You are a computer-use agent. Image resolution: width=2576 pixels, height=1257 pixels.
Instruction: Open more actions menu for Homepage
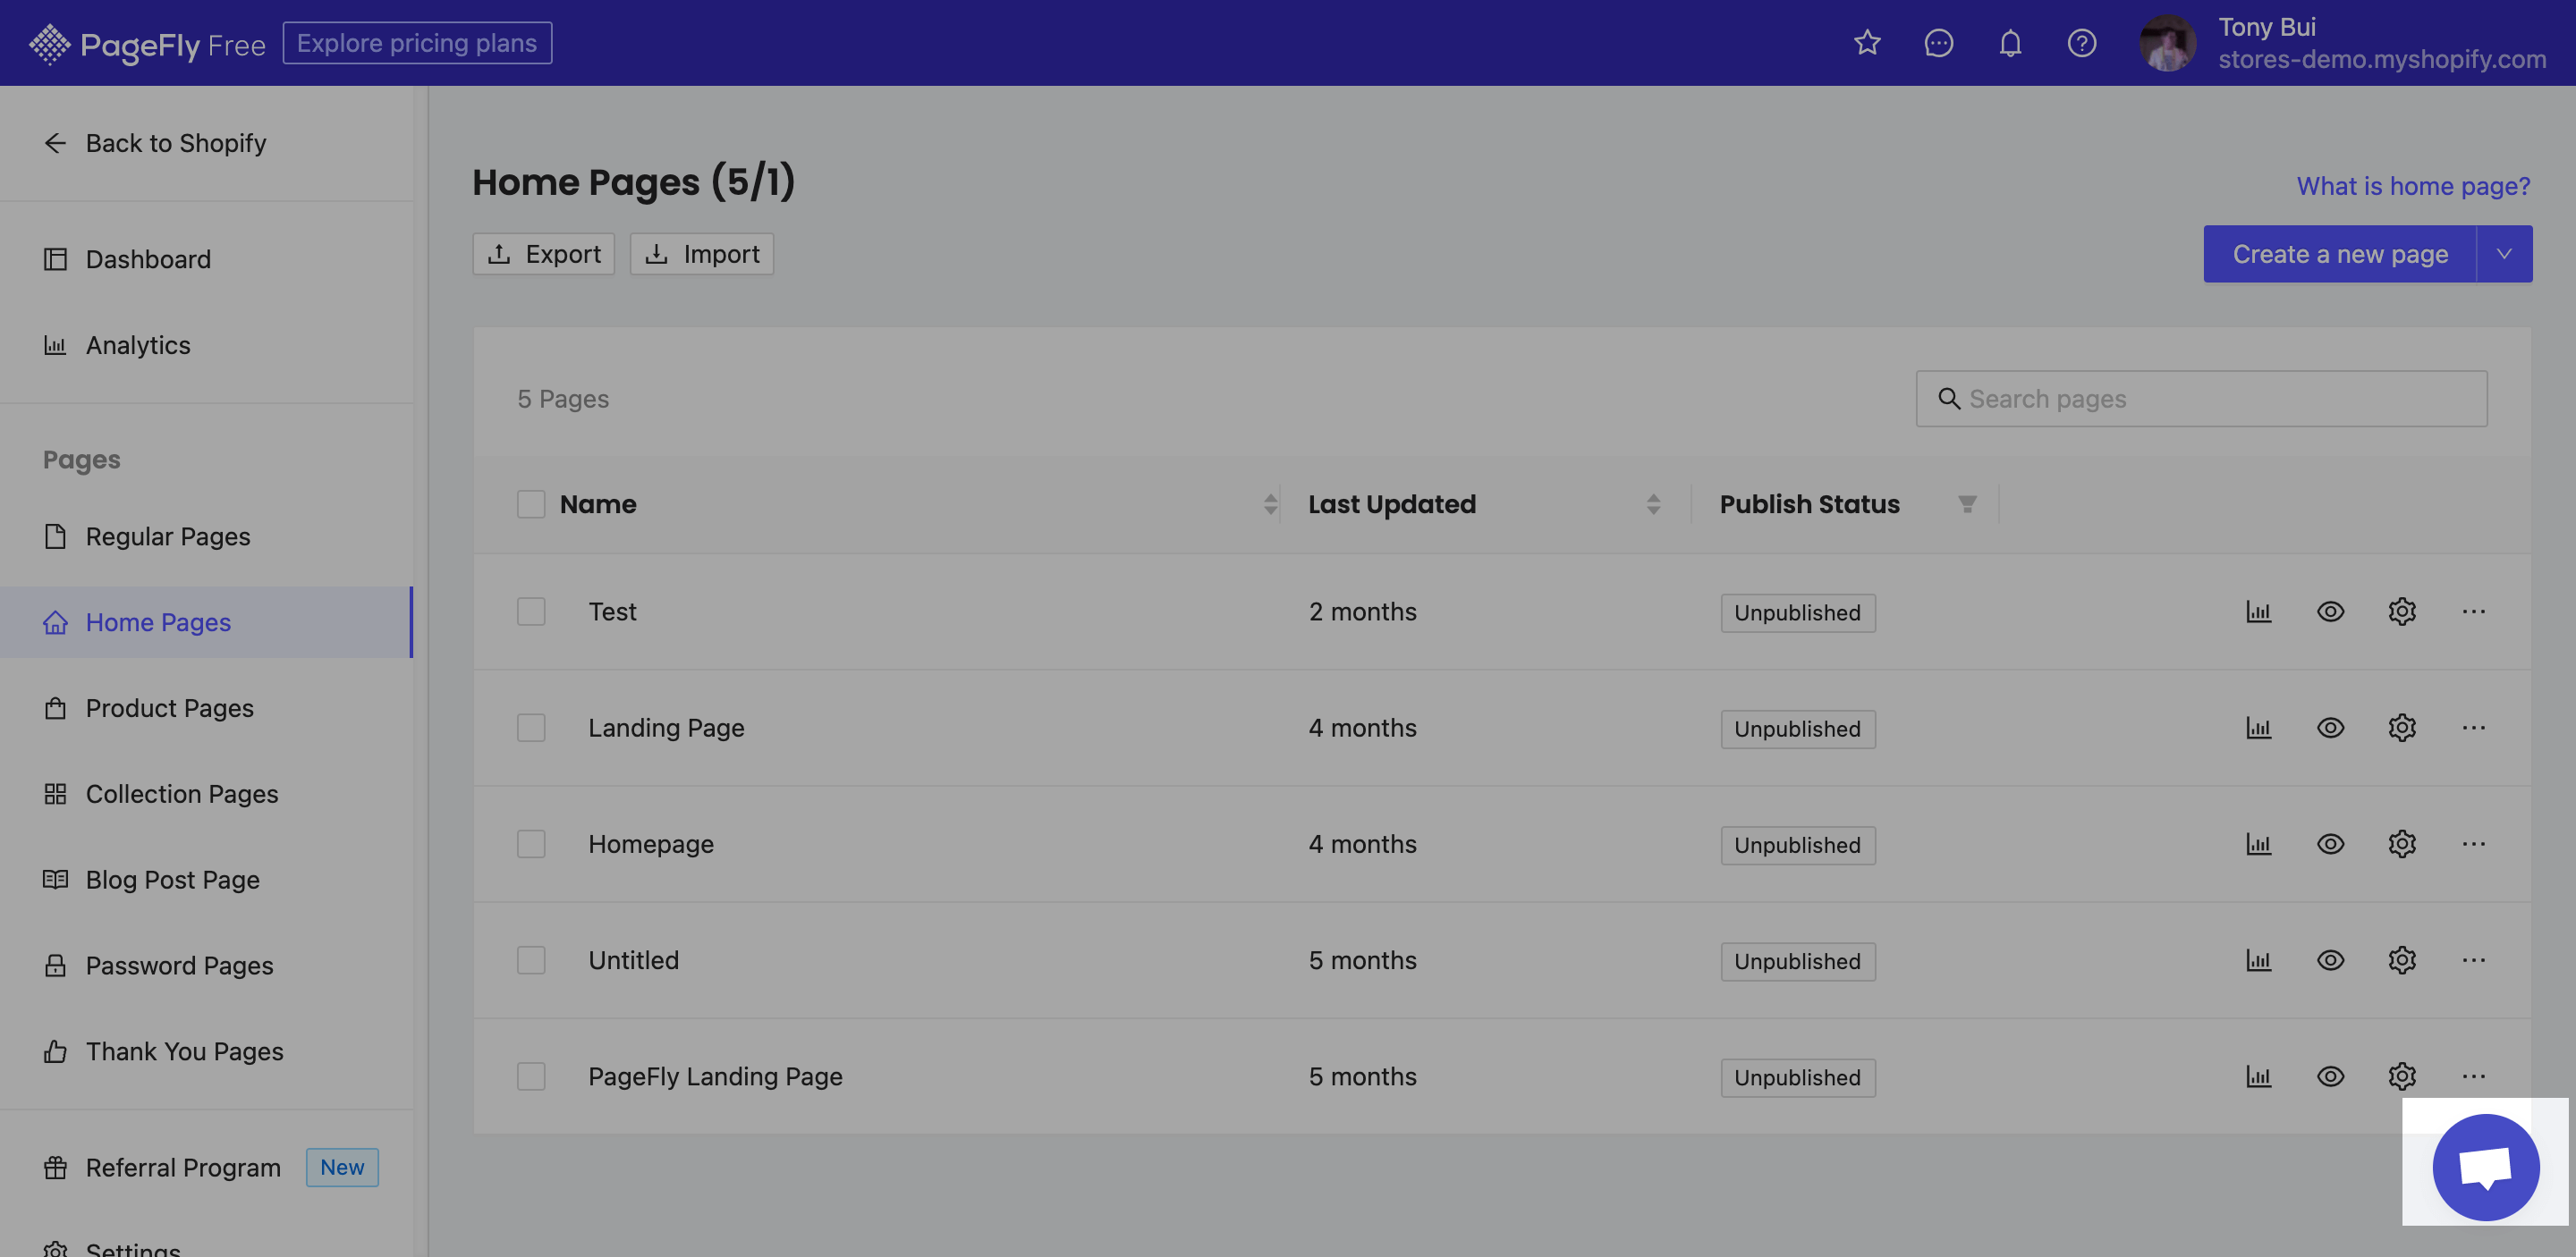2474,843
